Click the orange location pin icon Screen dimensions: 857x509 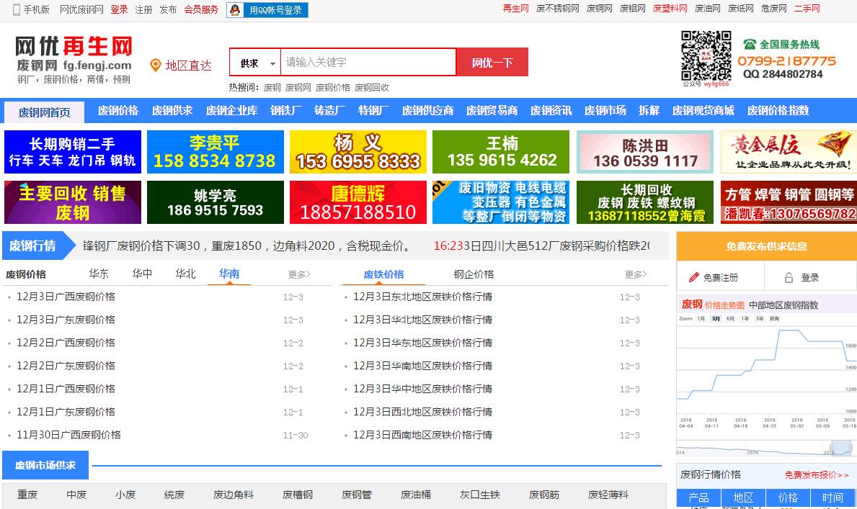(x=155, y=66)
